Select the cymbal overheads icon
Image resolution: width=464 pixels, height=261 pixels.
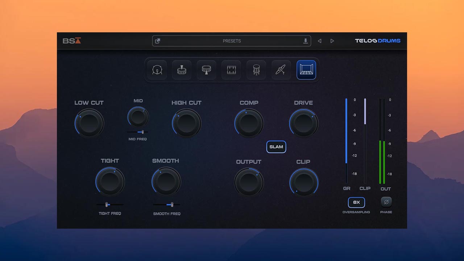[281, 70]
